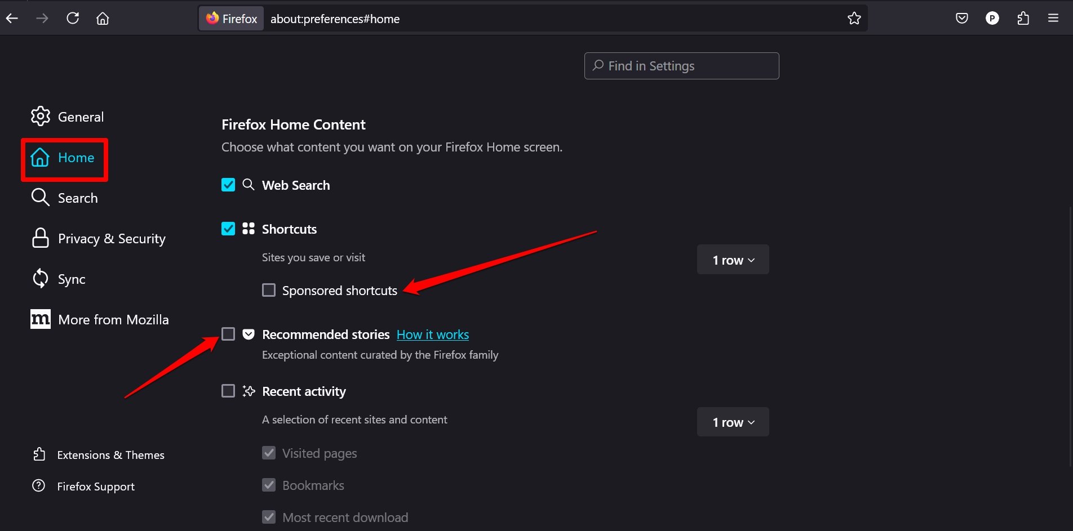
Task: Uncheck the Shortcuts checkbox
Action: [228, 229]
